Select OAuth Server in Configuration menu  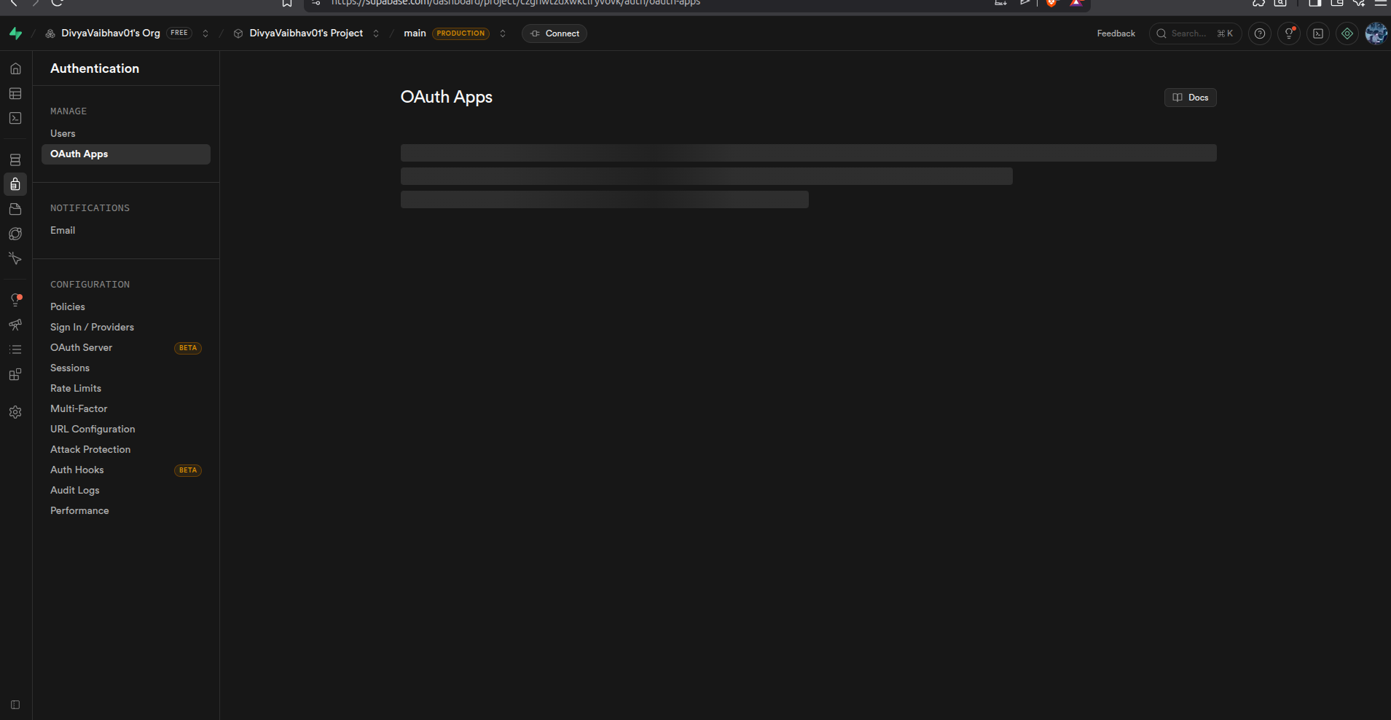pyautogui.click(x=81, y=347)
